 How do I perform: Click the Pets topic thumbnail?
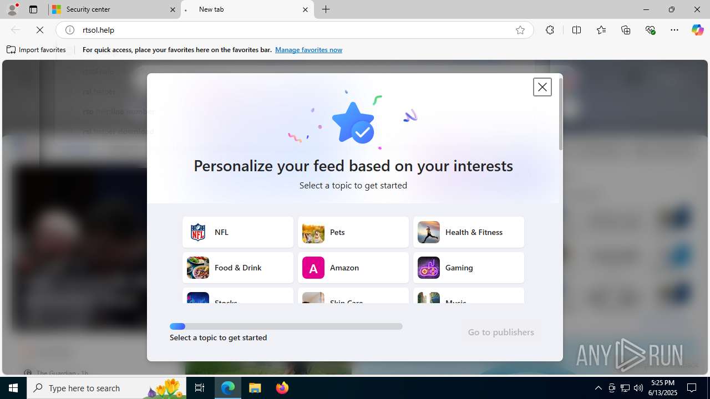[x=313, y=232]
